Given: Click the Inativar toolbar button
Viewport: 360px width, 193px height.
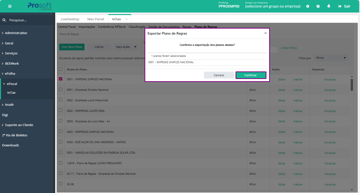Looking at the screenshot, I should 99,47.
